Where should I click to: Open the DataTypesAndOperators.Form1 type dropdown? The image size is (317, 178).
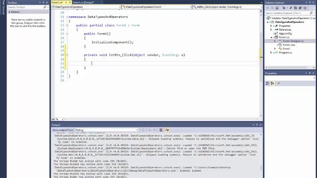tap(190, 7)
